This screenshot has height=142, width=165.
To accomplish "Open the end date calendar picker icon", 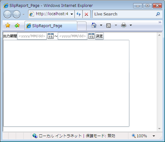I will coord(91,36).
